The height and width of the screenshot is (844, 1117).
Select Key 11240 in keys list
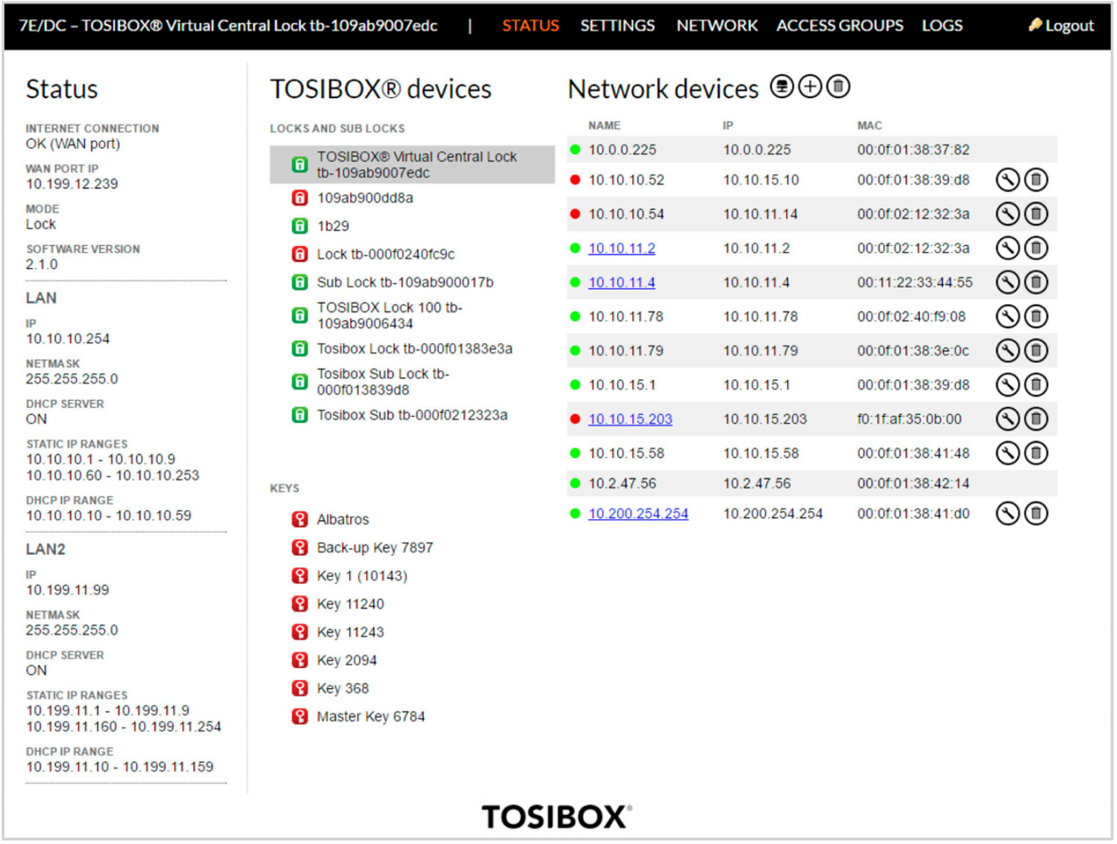[x=350, y=604]
